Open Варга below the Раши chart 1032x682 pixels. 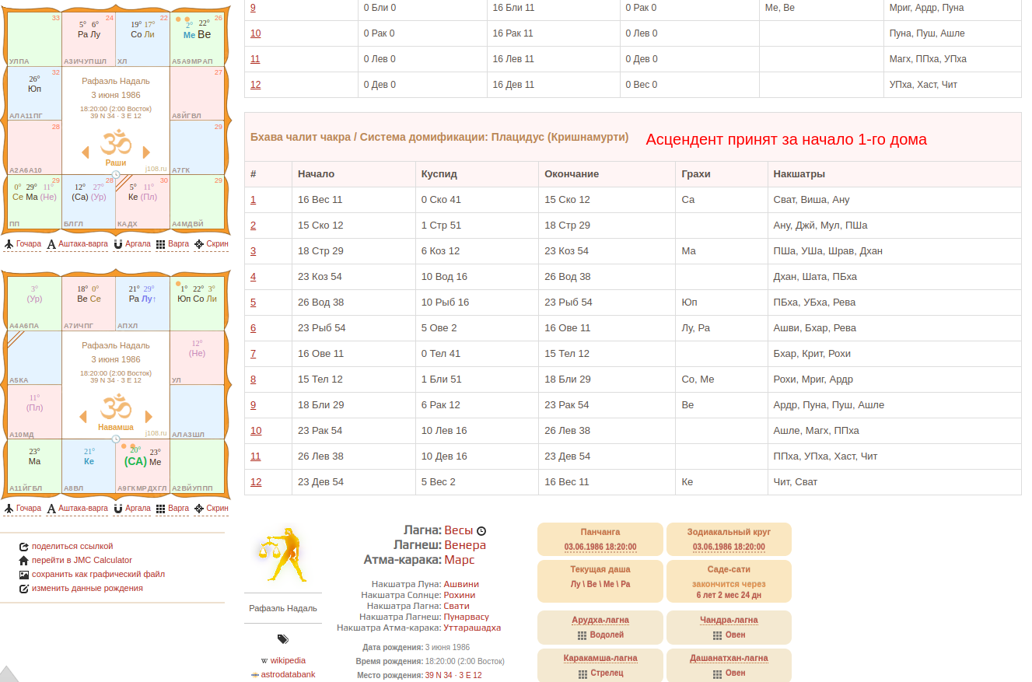(172, 243)
